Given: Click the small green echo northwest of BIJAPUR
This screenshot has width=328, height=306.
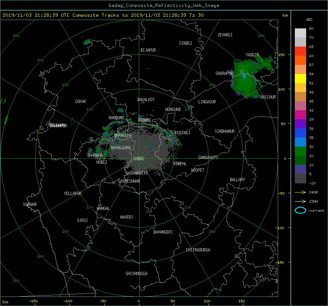Looking at the screenshot, I should tap(87, 42).
